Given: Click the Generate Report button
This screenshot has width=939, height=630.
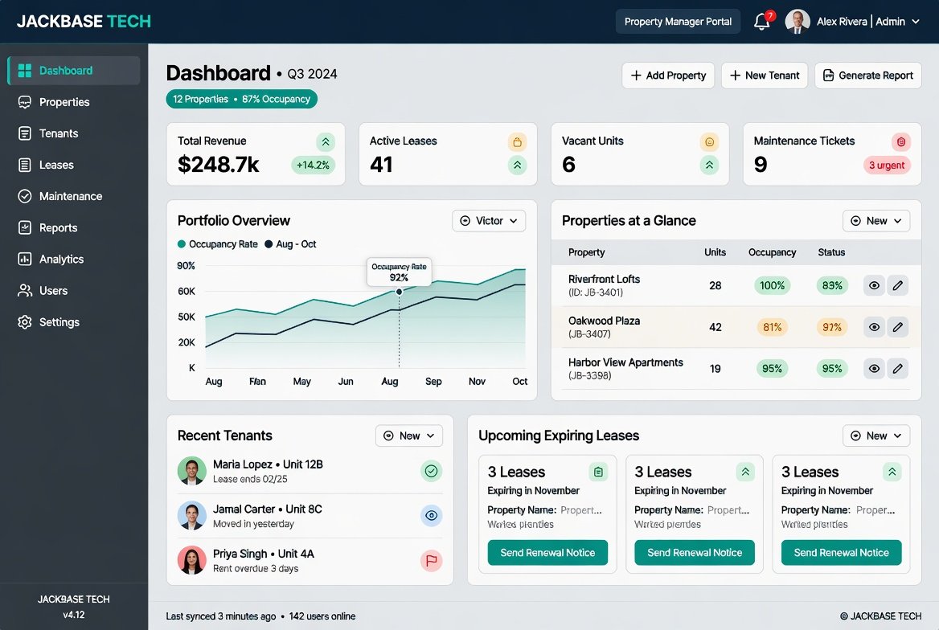Looking at the screenshot, I should pos(867,76).
